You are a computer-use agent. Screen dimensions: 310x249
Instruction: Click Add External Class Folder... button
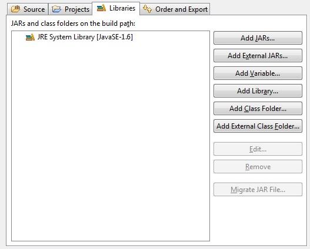point(258,126)
